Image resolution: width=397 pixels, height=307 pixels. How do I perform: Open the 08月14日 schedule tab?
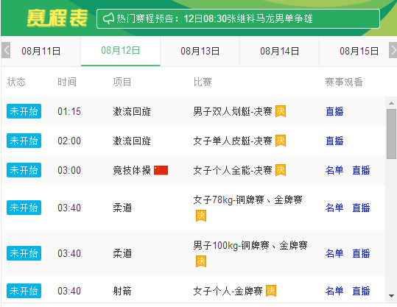(x=280, y=51)
